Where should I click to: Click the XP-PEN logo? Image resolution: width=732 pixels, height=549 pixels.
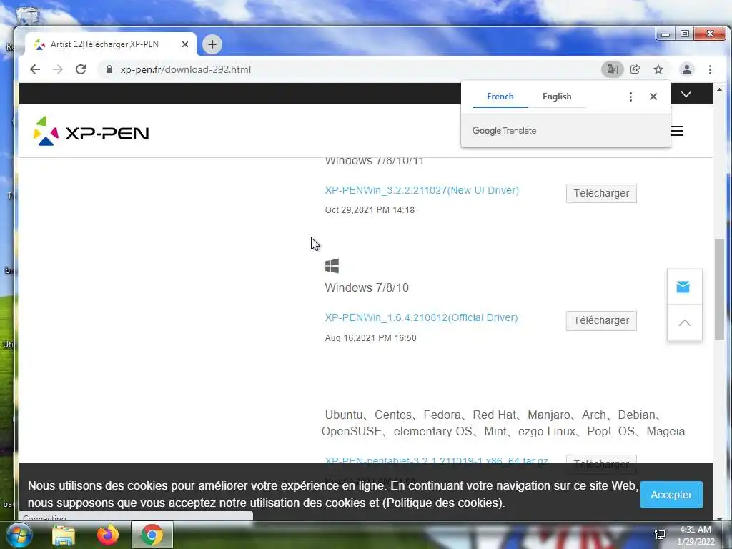pyautogui.click(x=91, y=132)
